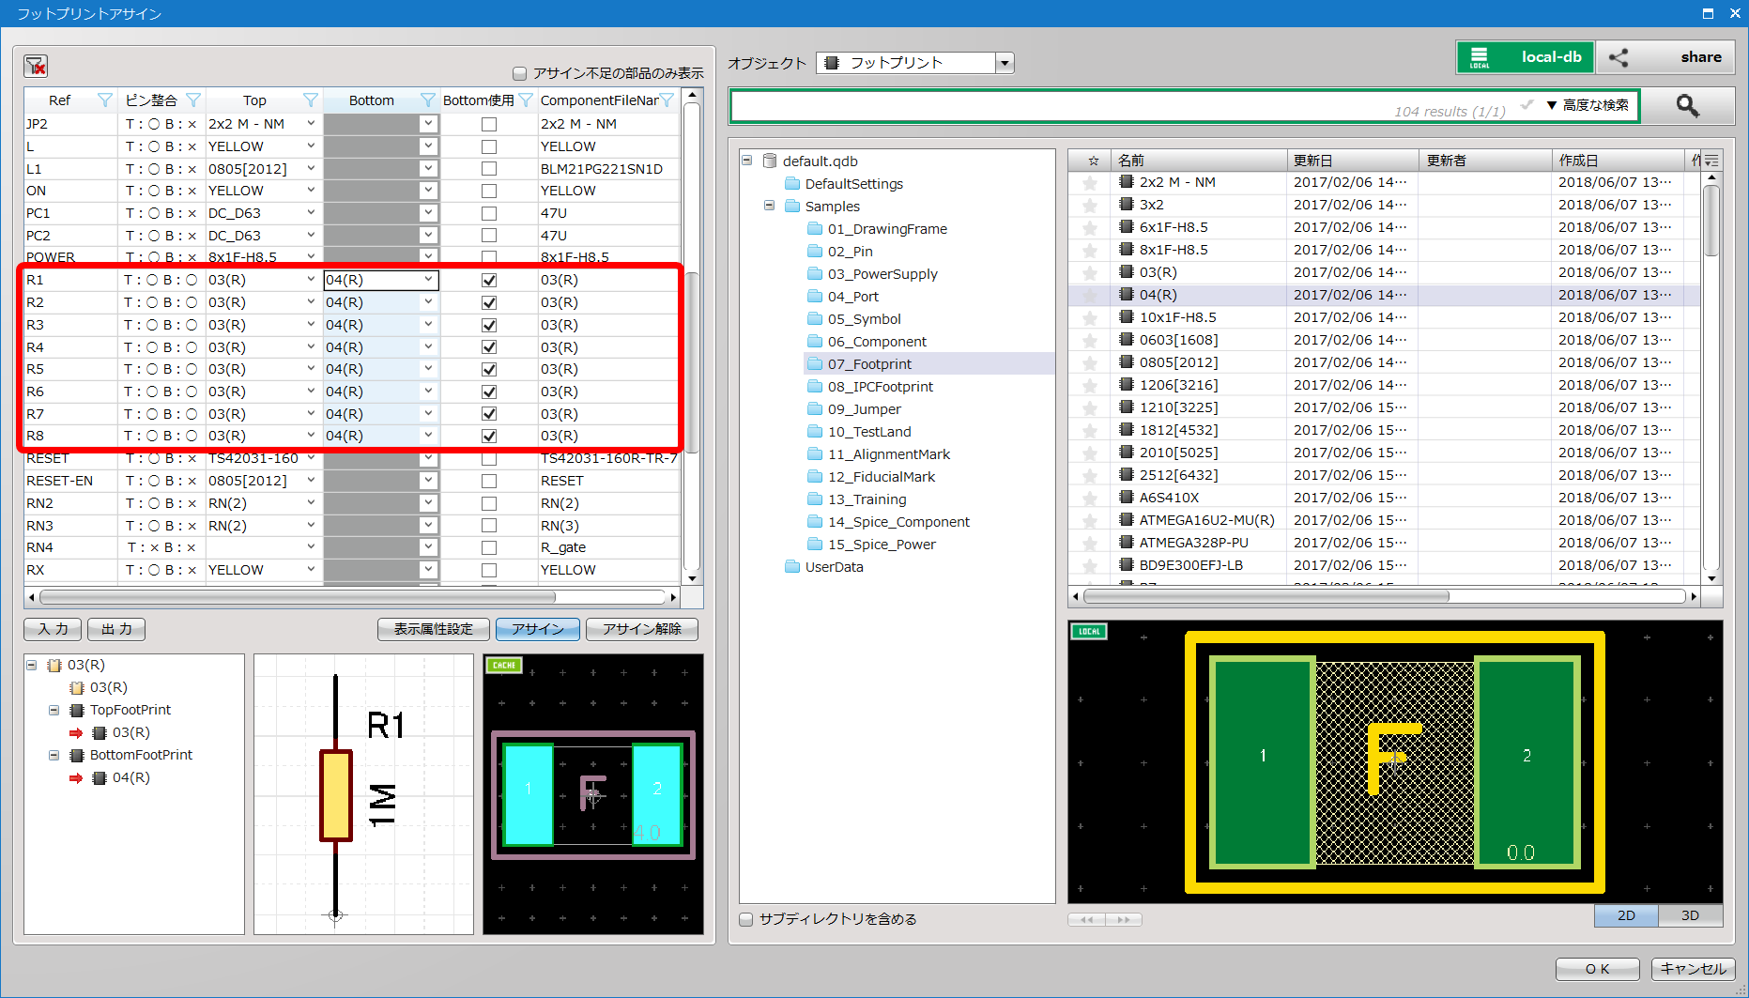Viewport: 1749px width, 998px height.
Task: Click the アサイン解除 button
Action: (642, 629)
